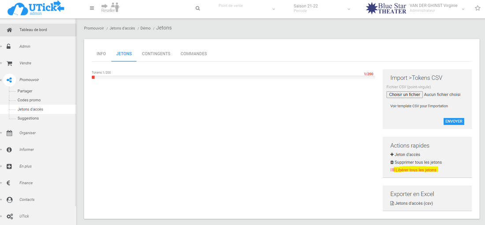Image resolution: width=485 pixels, height=225 pixels.
Task: Click the Contacts person icon
Action: pos(9,200)
